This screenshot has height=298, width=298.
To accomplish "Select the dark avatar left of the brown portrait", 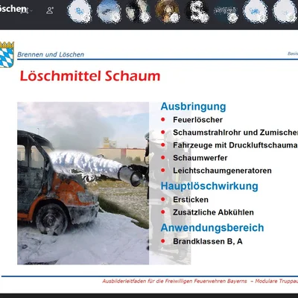I will tap(138, 11).
